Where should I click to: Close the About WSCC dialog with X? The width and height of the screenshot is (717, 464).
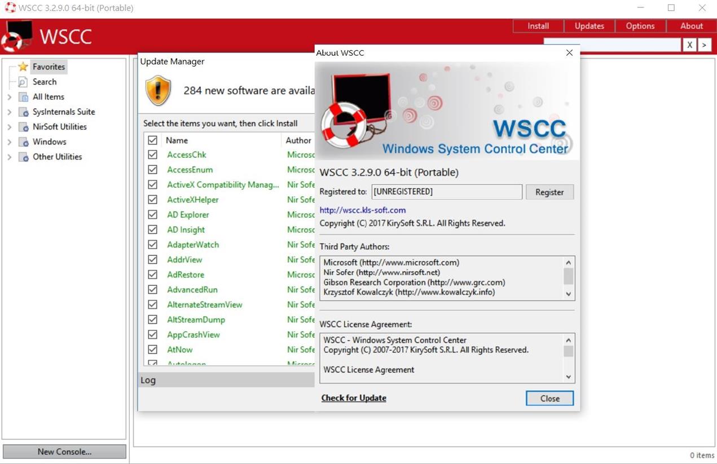[569, 52]
